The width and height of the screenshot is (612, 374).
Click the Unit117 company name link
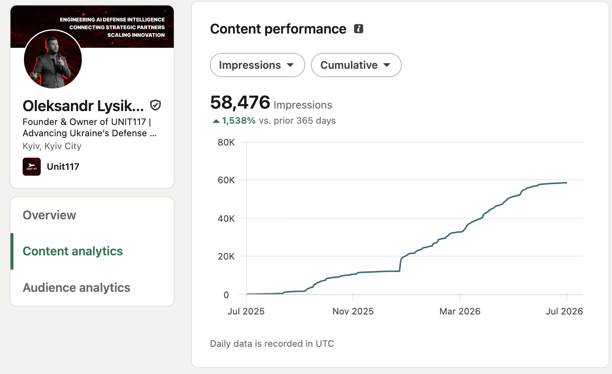click(63, 166)
